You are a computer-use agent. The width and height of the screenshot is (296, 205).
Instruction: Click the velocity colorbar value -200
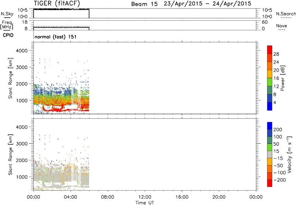pyautogui.click(x=280, y=180)
